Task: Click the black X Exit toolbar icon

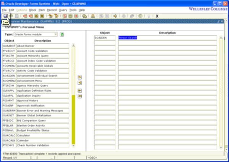Action: [x=157, y=16]
